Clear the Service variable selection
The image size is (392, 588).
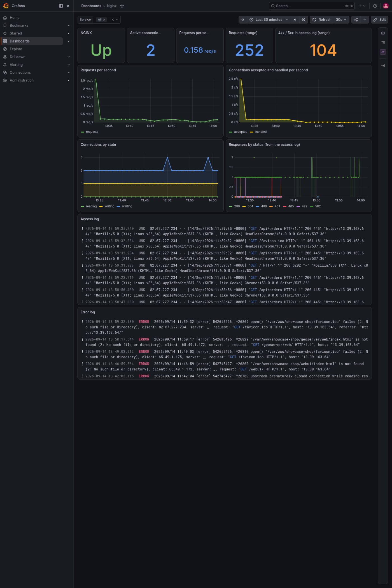pyautogui.click(x=113, y=20)
